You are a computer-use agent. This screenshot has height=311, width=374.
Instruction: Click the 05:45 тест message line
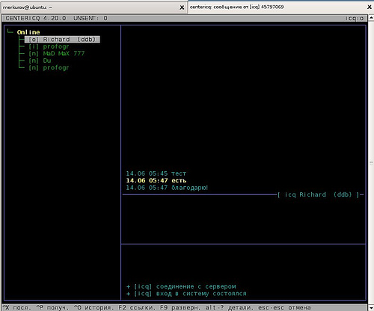[156, 173]
